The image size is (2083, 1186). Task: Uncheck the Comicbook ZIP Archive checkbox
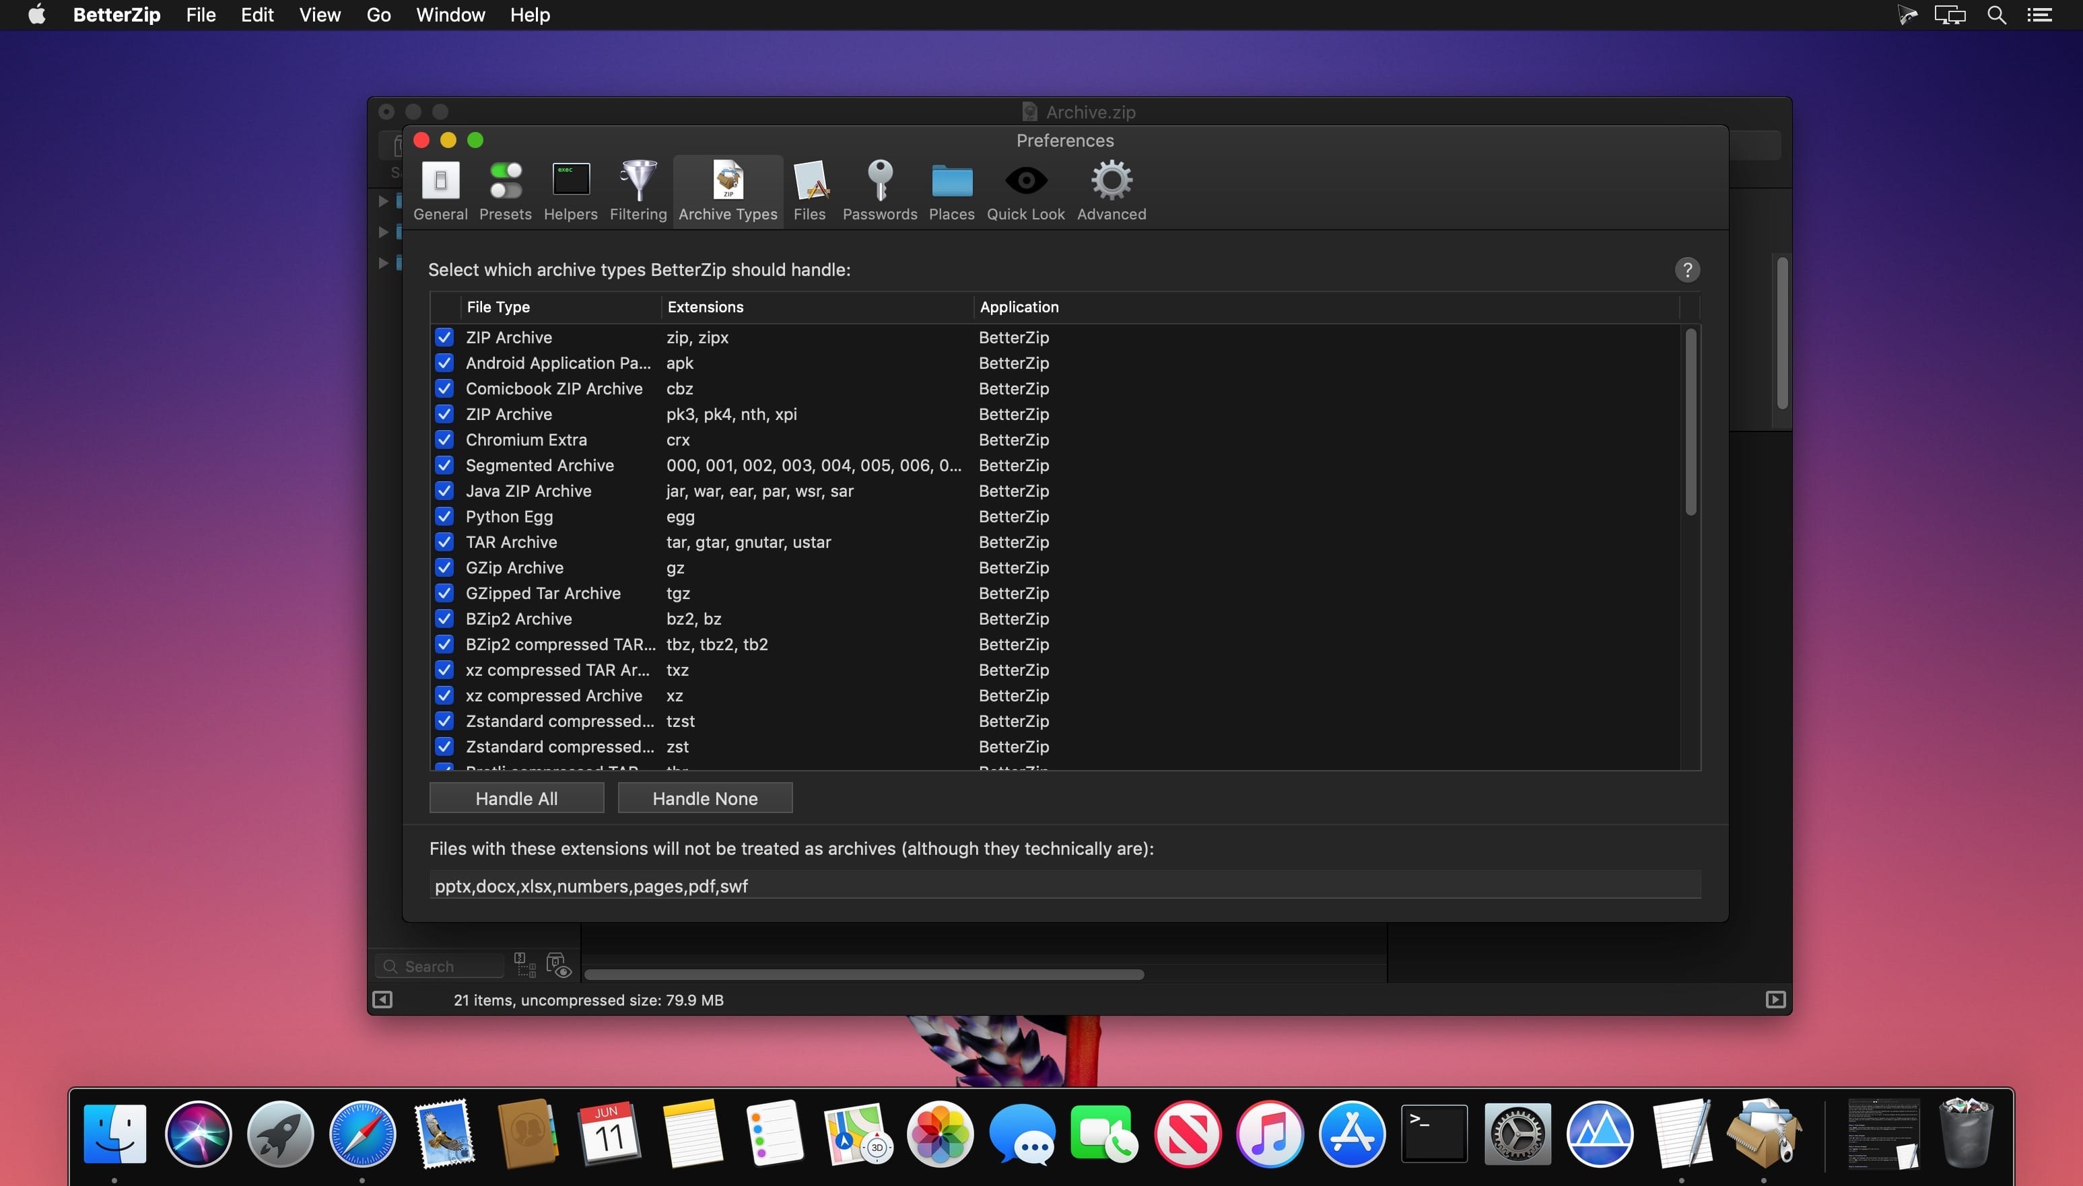click(444, 388)
